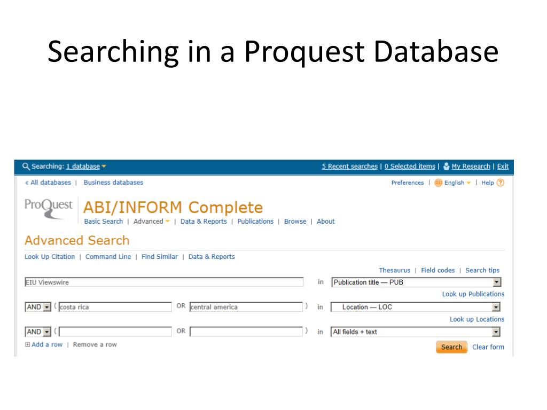Open the All fields + text dropdown
The image size is (547, 410).
[x=496, y=332]
